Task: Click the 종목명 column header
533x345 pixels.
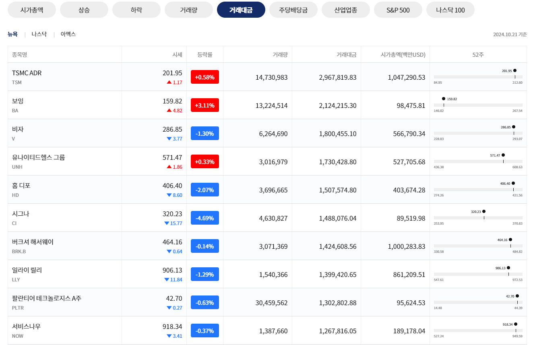Action: [x=19, y=54]
